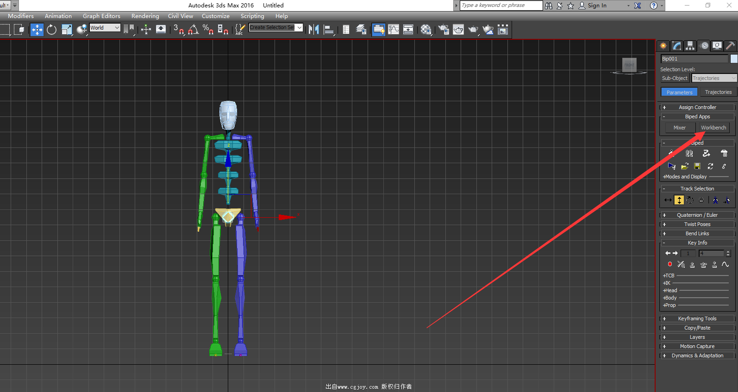Click Delete Key icon in Key Info
The width and height of the screenshot is (738, 392).
click(x=681, y=264)
